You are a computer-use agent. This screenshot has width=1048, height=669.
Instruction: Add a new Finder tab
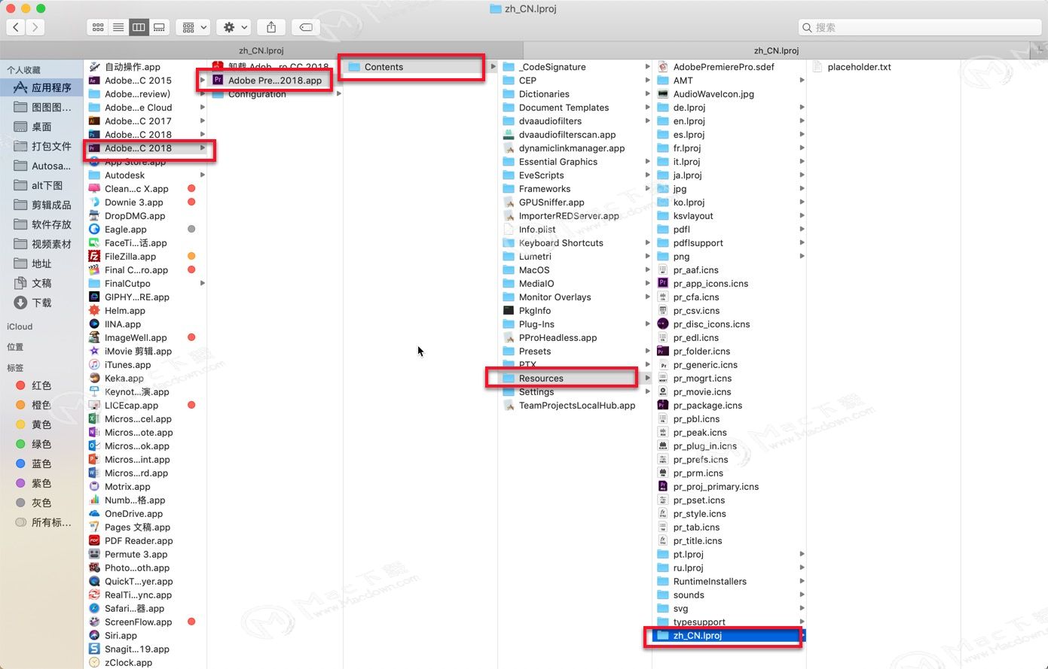point(1039,51)
